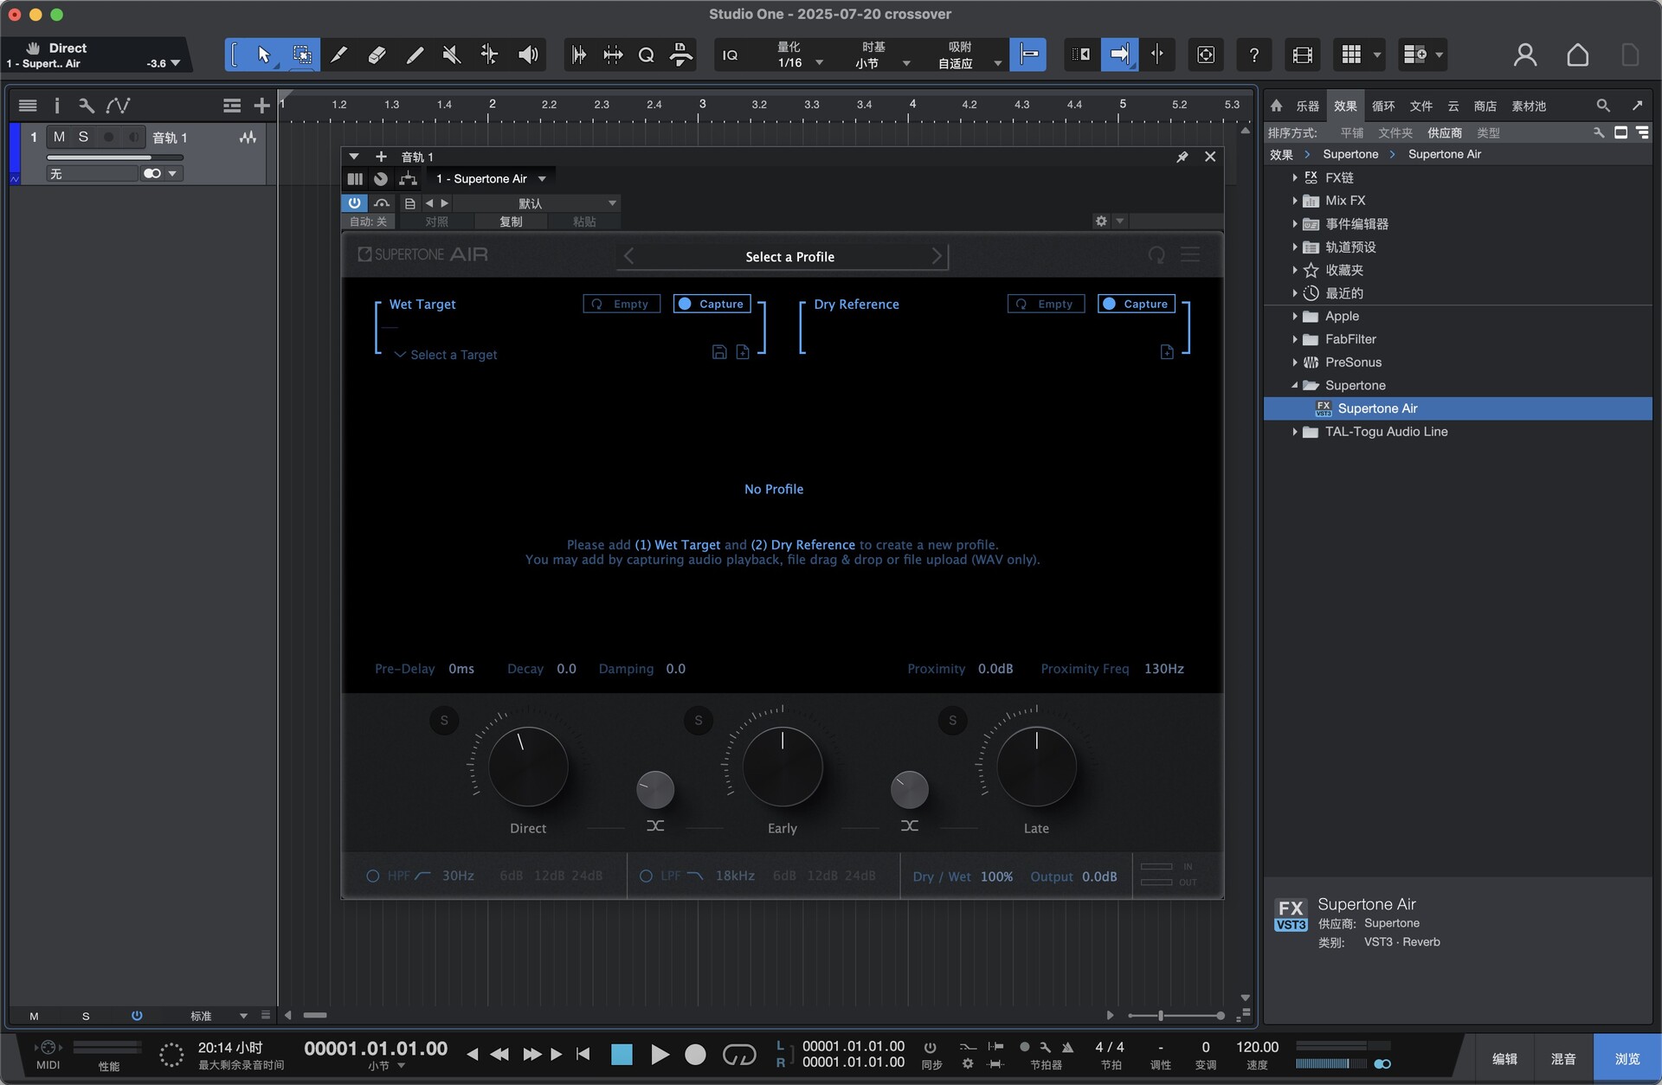
Task: Open the user account icon
Action: 1524,55
